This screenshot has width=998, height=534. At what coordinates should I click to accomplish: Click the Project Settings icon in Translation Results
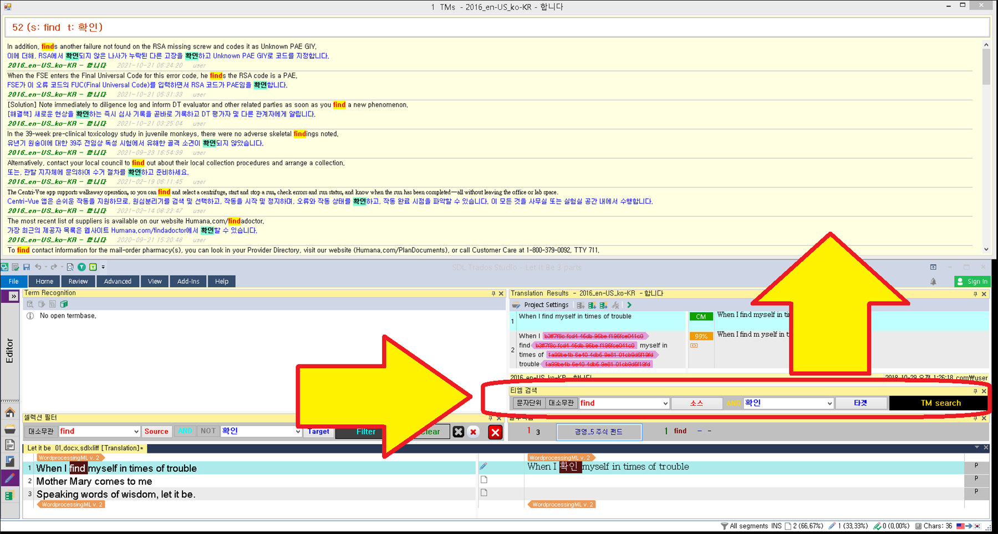coord(516,305)
